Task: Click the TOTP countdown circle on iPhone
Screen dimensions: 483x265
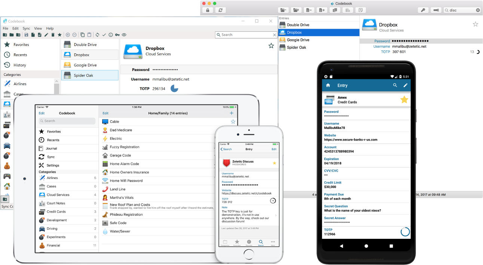Action: pyautogui.click(x=273, y=201)
